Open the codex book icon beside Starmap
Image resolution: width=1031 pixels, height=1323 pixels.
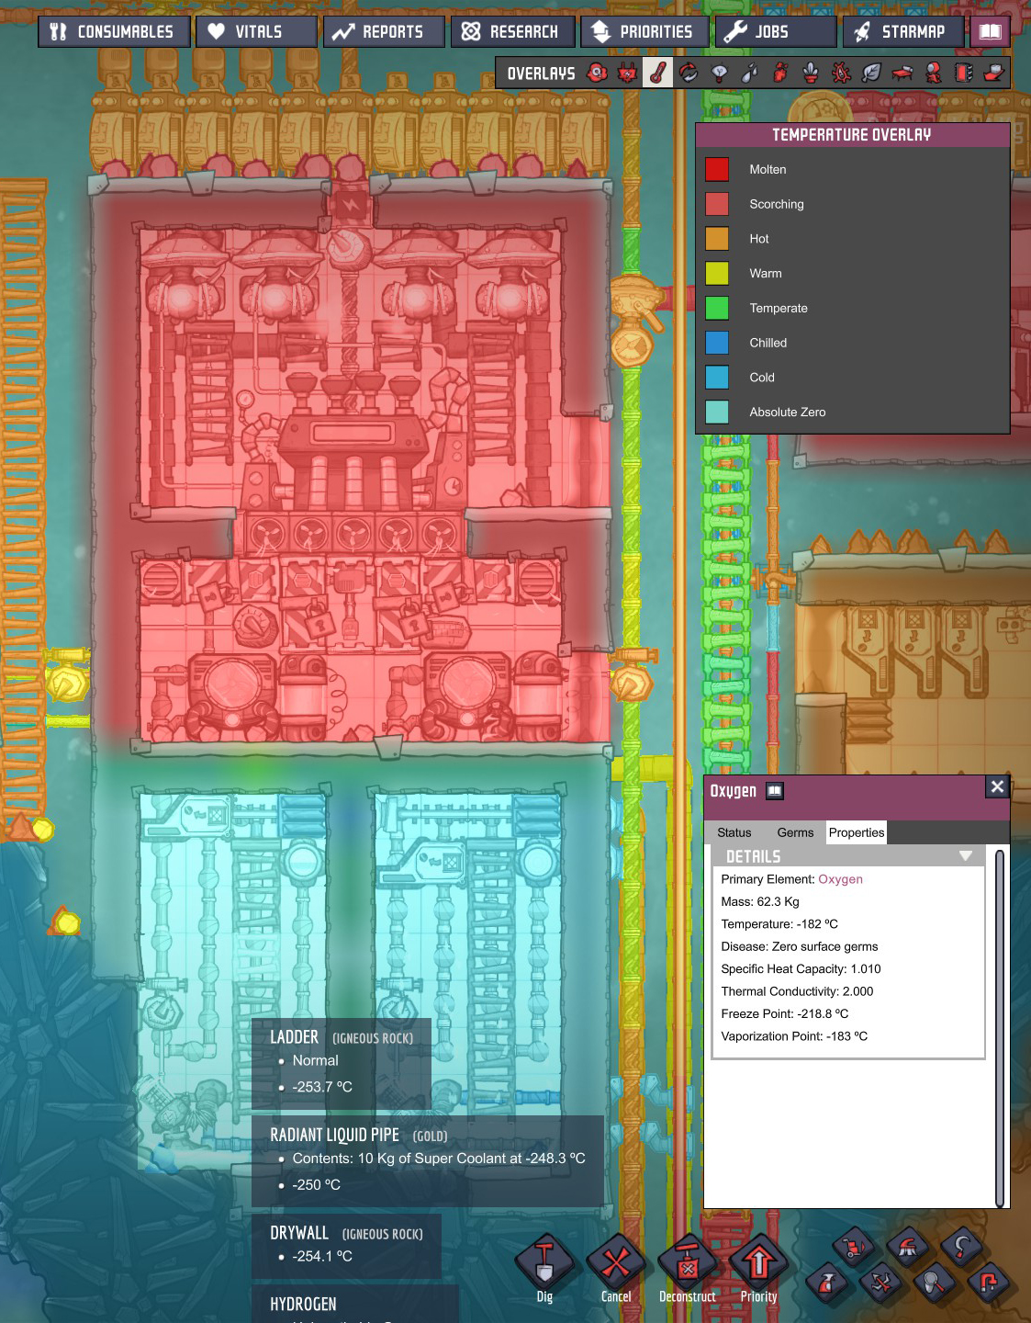pos(990,31)
